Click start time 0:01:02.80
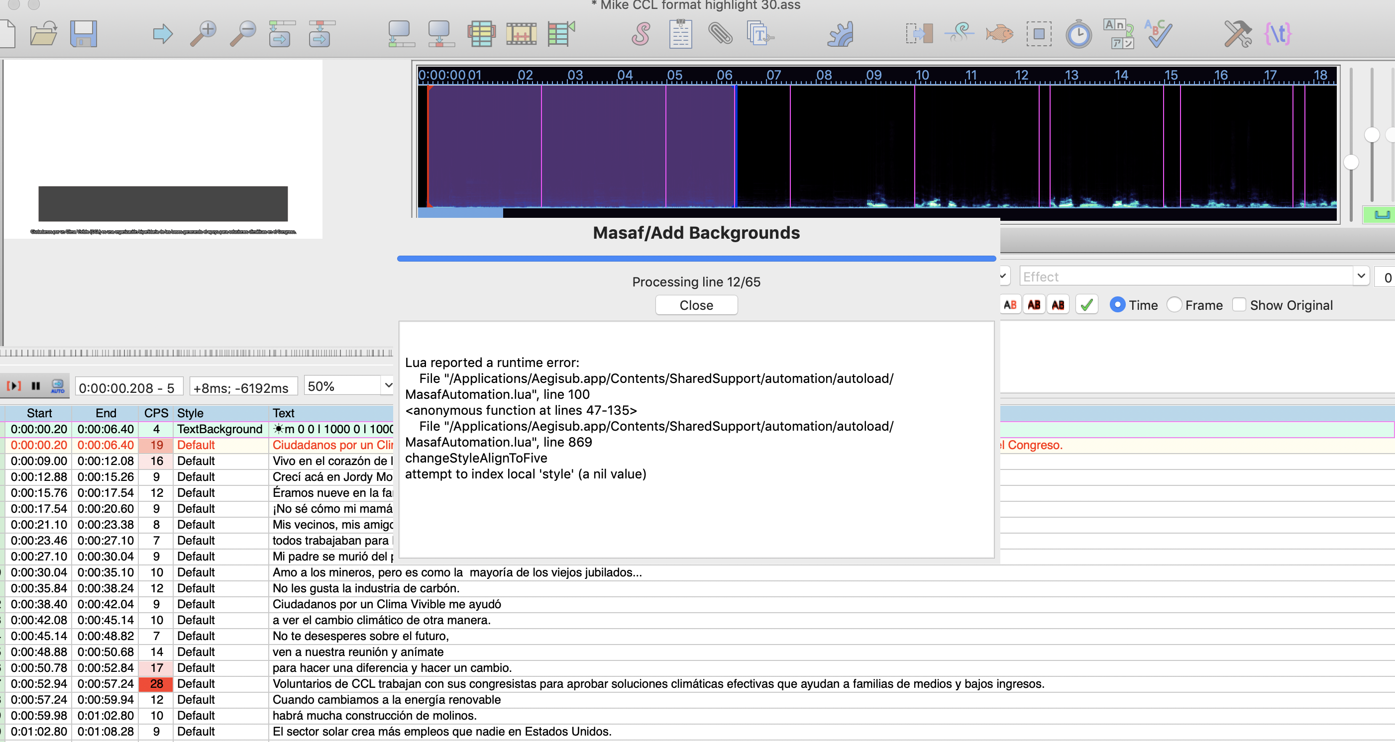 pyautogui.click(x=39, y=731)
